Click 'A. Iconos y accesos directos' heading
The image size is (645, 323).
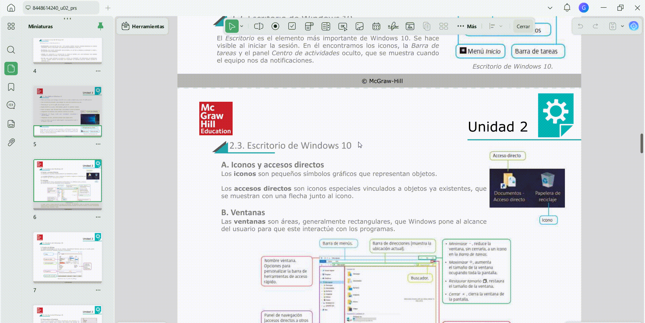pos(272,165)
